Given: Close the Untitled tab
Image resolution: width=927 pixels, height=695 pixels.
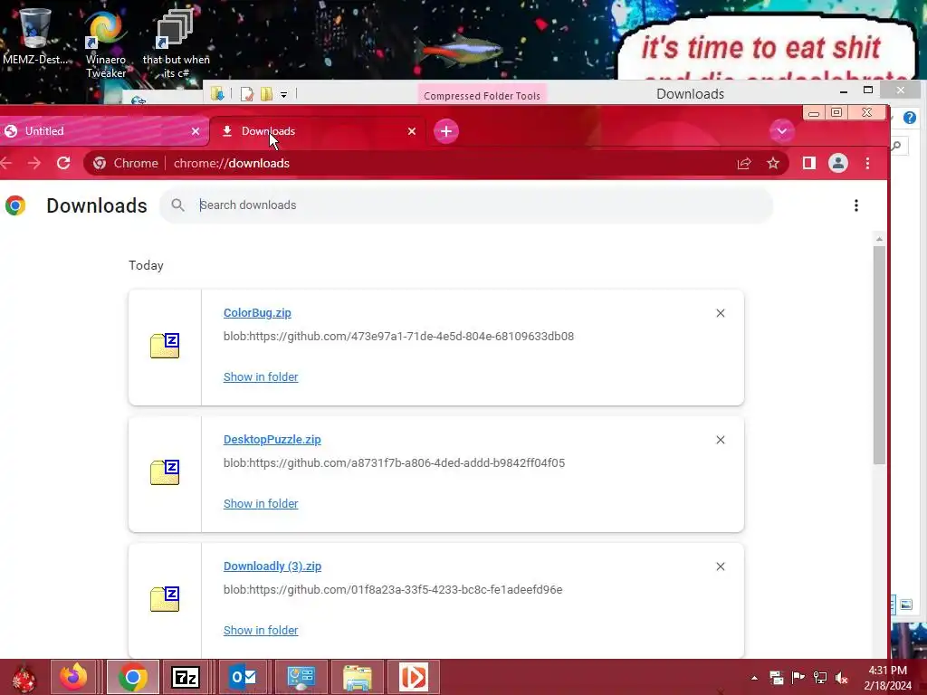Looking at the screenshot, I should click(x=196, y=131).
